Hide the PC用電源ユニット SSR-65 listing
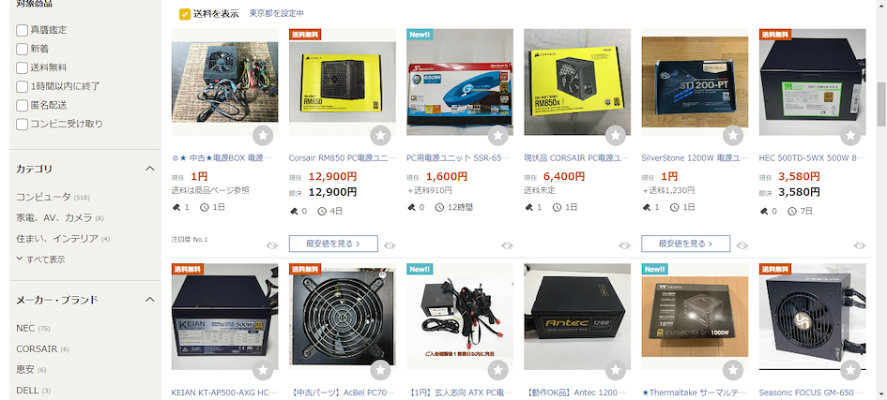Viewport: 887px width, 400px height. (507, 245)
